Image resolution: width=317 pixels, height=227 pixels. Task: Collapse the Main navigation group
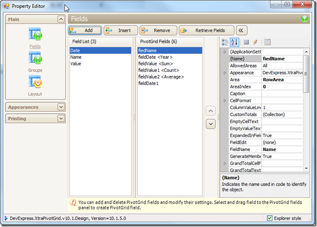(x=61, y=19)
